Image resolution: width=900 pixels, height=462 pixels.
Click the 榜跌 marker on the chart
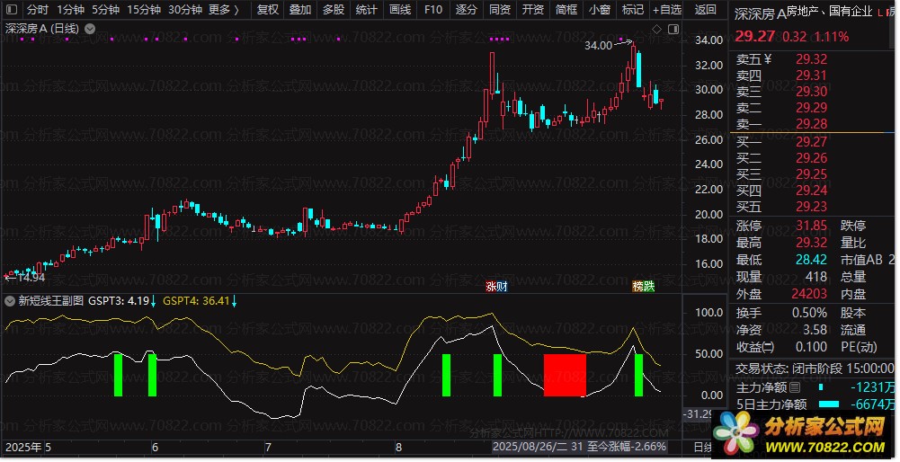tap(644, 286)
